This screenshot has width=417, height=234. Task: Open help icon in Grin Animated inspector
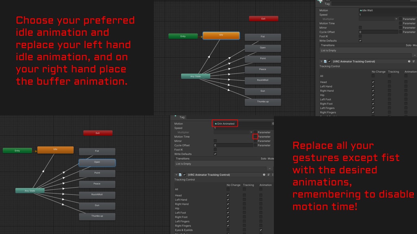pyautogui.click(x=264, y=175)
